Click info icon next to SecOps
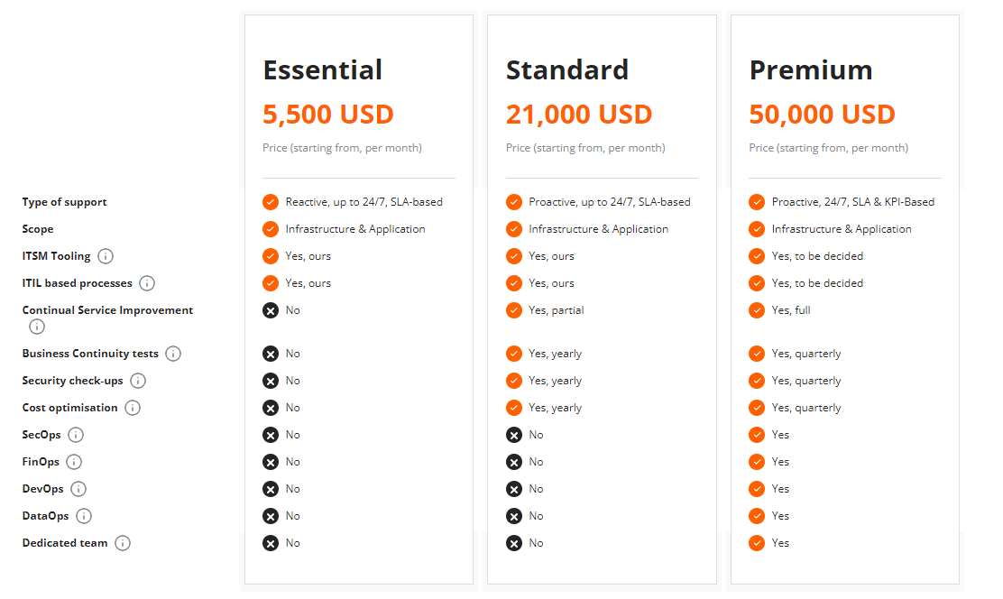This screenshot has height=599, width=1003. pos(76,435)
